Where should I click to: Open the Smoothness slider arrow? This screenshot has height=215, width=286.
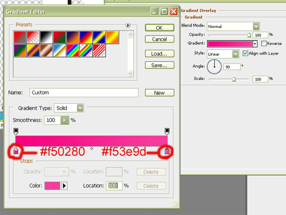65,120
